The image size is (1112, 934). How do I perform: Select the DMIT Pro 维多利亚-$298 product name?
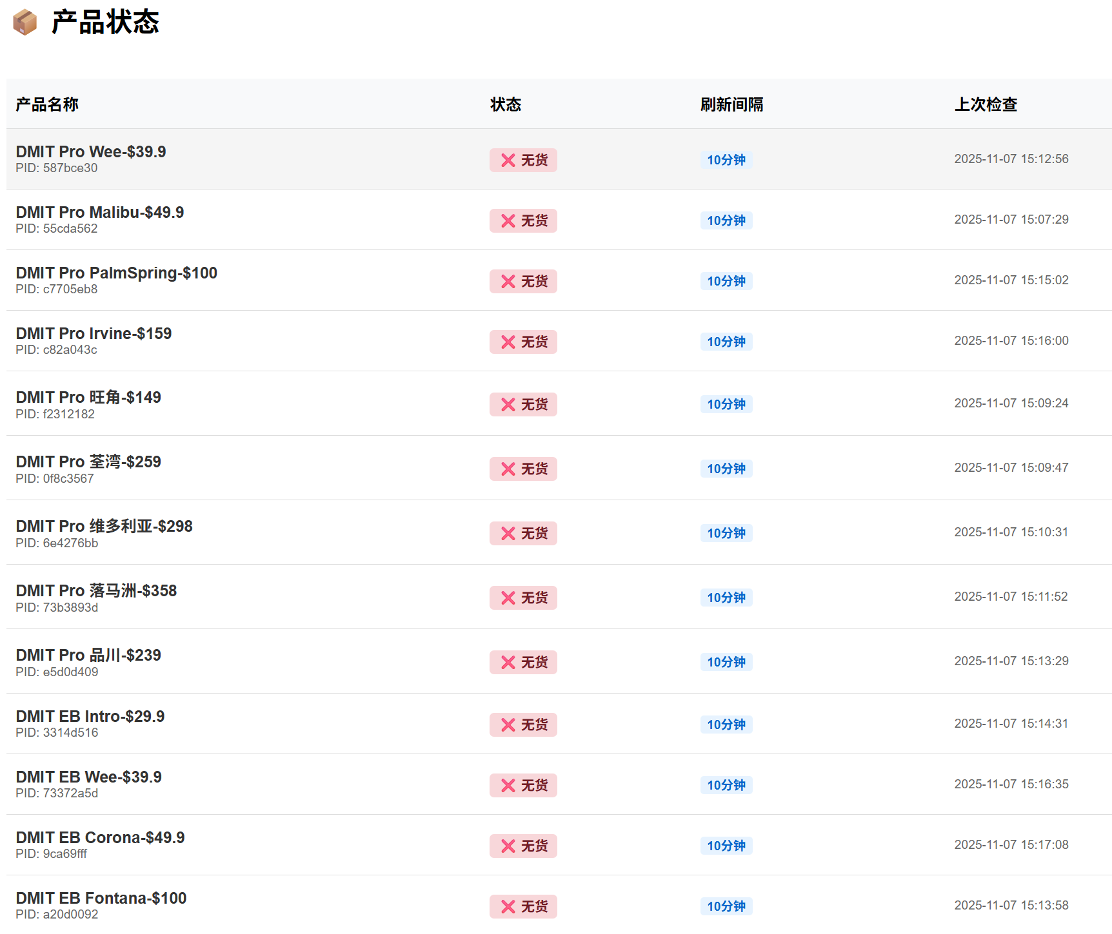click(104, 526)
